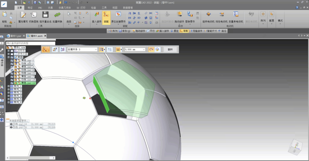This screenshot has height=161, width=309.
Task: Toggle visibility checkbox of 白色.par:11
Action: (x=12, y=73)
